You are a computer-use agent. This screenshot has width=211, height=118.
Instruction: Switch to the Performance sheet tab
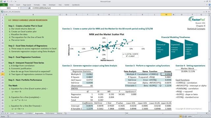click(x=50, y=113)
